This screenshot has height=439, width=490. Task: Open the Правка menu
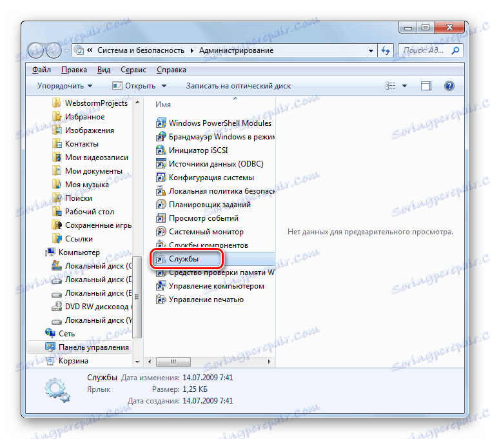(x=74, y=70)
